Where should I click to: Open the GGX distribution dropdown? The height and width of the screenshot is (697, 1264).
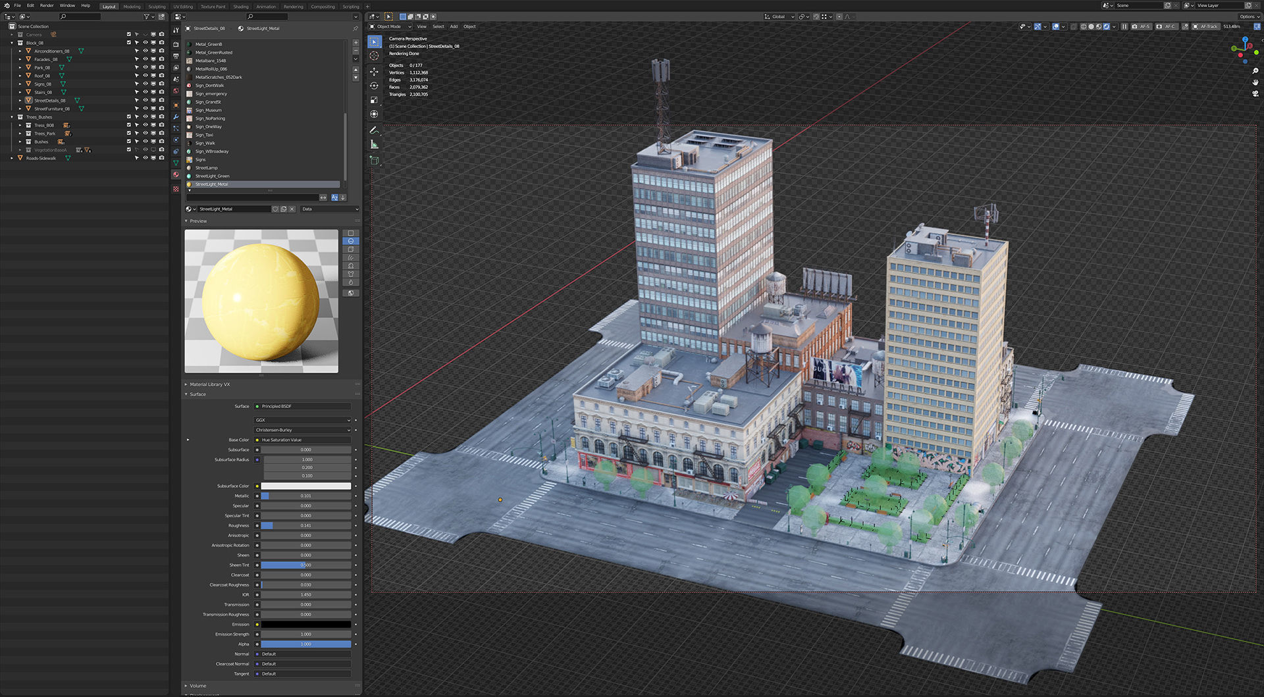coord(303,420)
